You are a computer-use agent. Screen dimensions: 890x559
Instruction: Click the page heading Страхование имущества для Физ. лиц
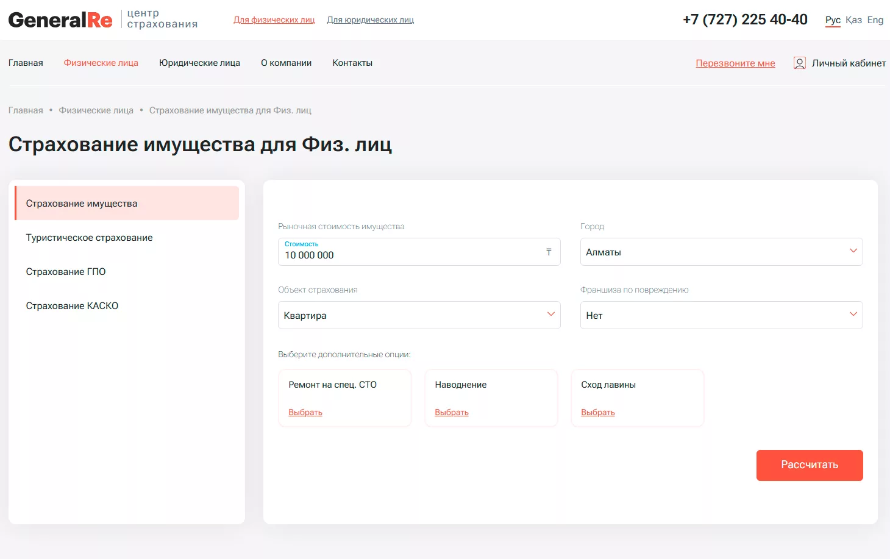click(x=200, y=144)
